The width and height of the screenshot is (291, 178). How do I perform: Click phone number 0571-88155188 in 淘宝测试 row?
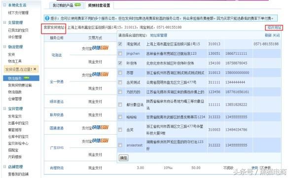[266, 44]
